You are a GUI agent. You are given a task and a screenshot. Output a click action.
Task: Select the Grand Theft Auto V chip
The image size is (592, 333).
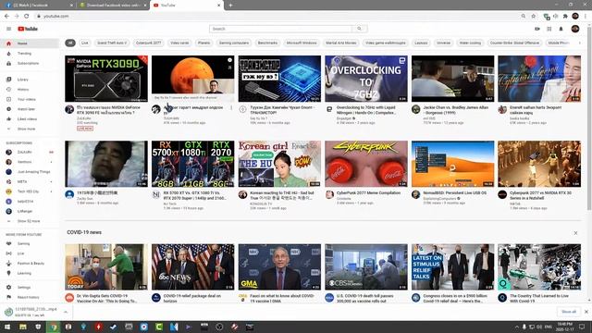[x=112, y=43]
